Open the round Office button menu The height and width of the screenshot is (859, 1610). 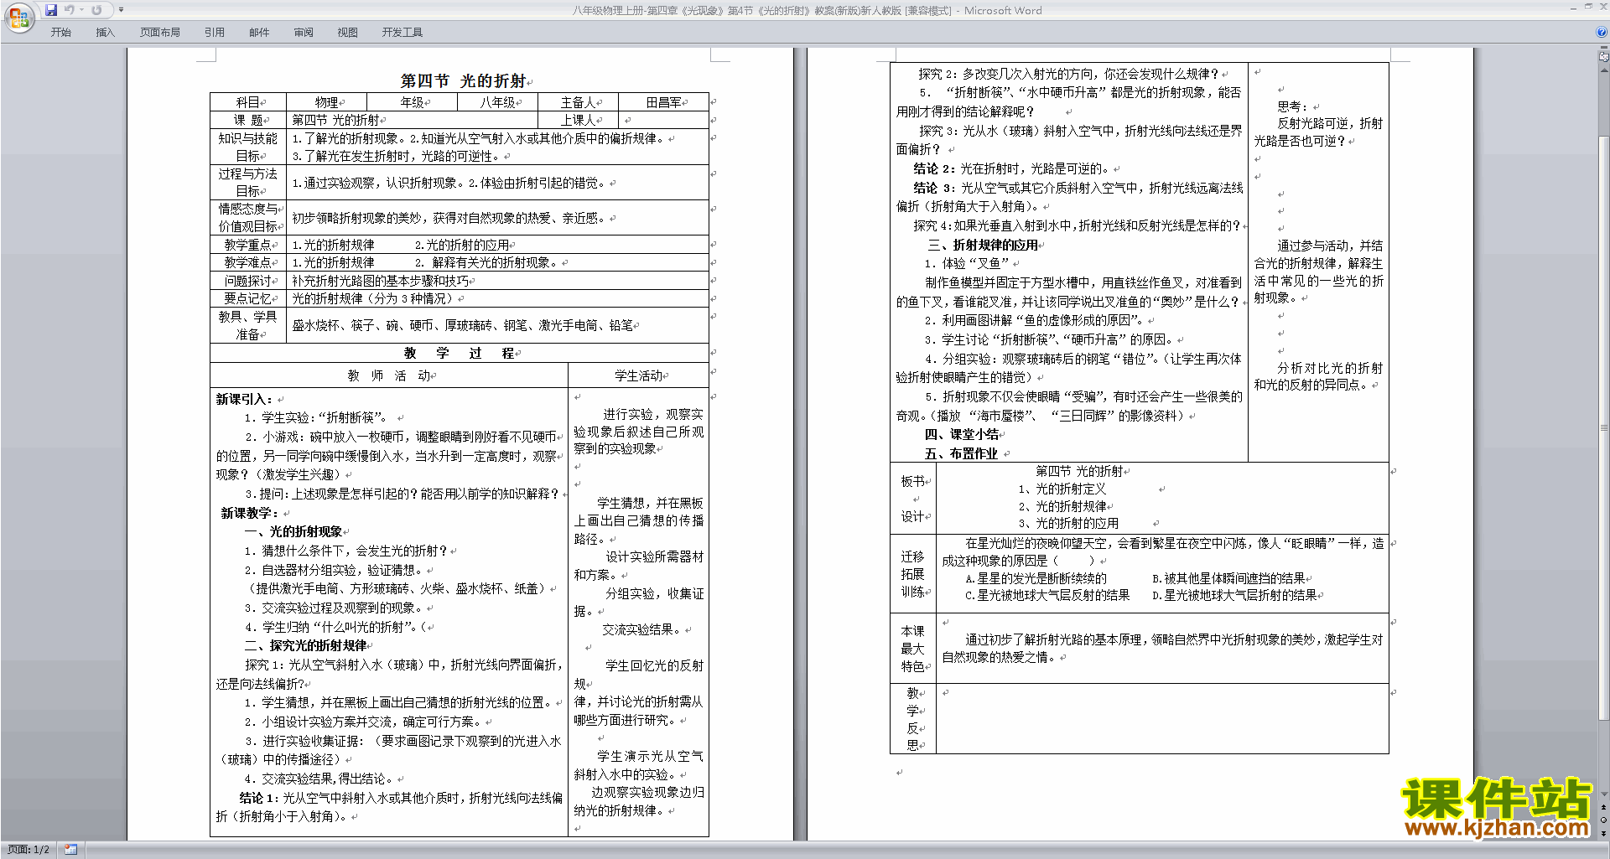18,17
